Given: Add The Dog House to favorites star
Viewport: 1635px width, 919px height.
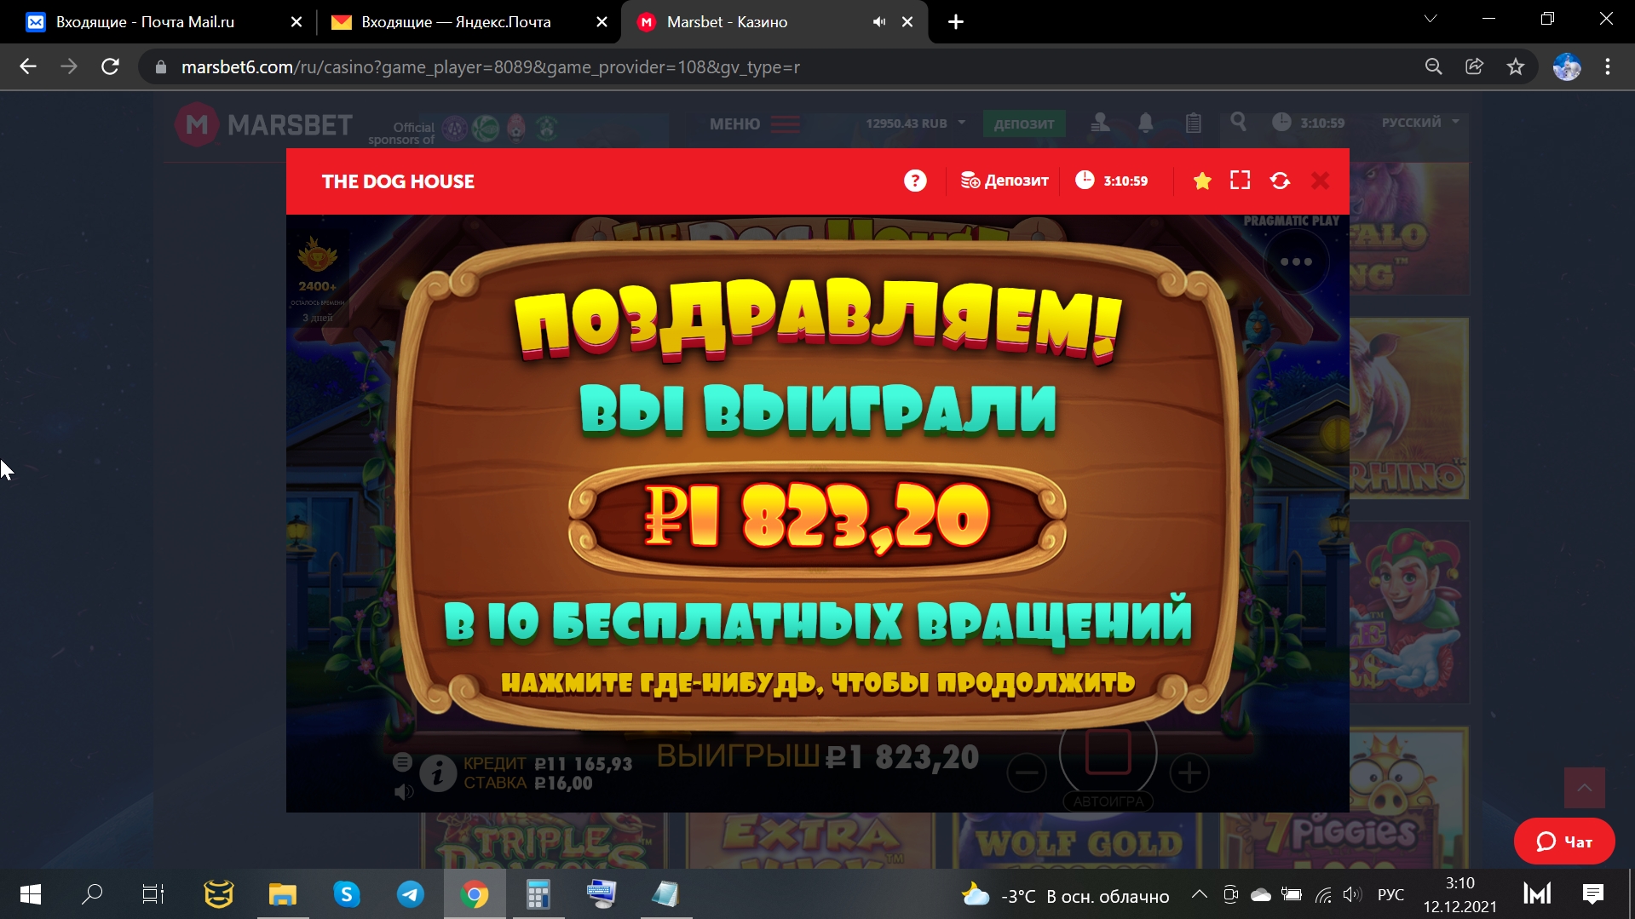Looking at the screenshot, I should point(1202,181).
